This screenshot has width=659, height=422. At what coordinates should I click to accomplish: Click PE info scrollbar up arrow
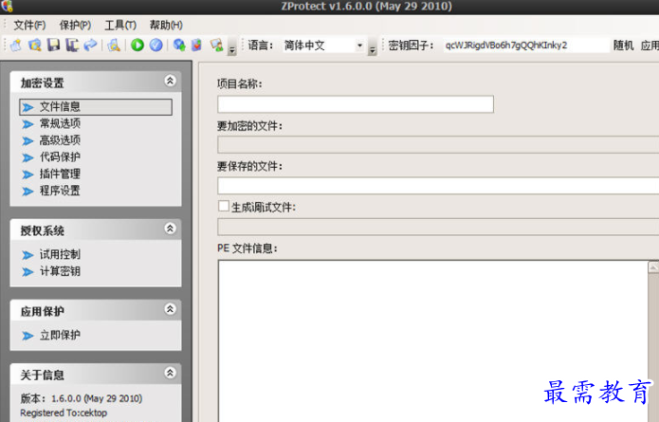point(654,267)
